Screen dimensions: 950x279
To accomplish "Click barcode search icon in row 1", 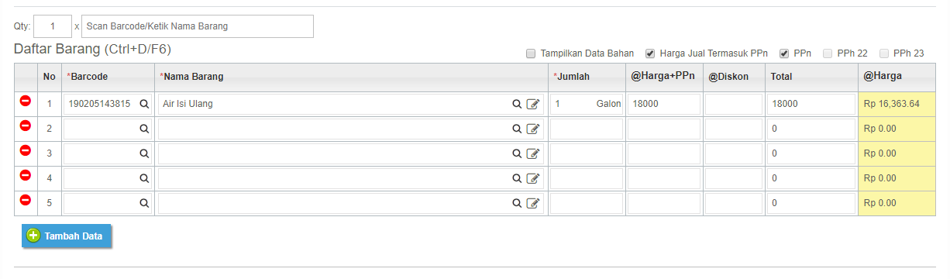I will [144, 104].
